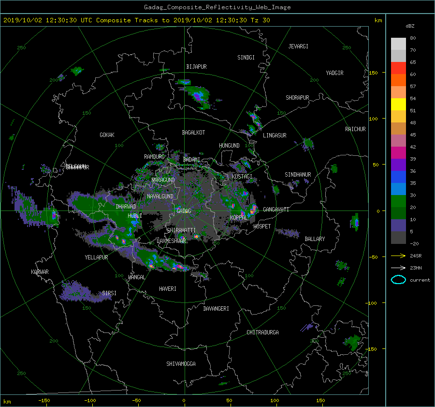Select the purple 36-39 dBZ color swatch
The image size is (435, 407).
398,165
